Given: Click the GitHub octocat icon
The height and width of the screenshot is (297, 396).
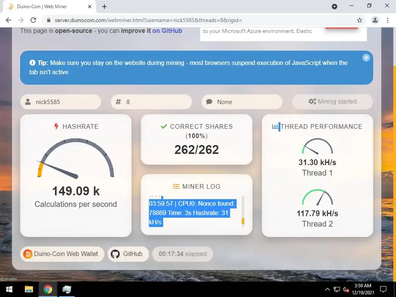Looking at the screenshot, I should tap(115, 254).
